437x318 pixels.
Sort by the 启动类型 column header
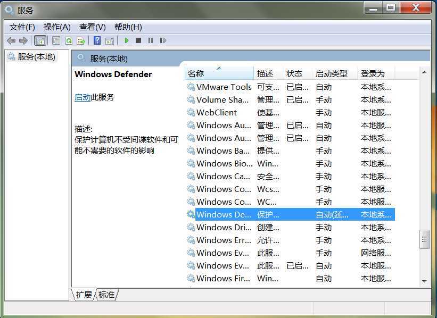335,74
